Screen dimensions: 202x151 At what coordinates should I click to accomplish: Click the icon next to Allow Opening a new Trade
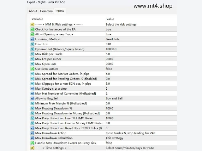click(x=32, y=34)
